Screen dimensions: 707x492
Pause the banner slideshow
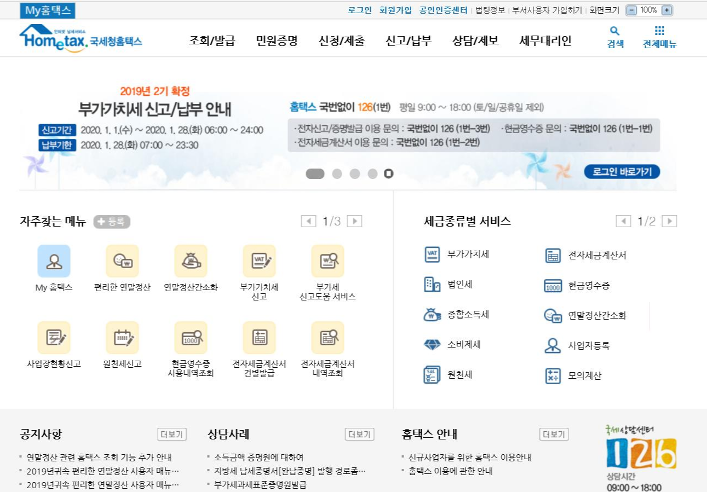click(x=389, y=173)
